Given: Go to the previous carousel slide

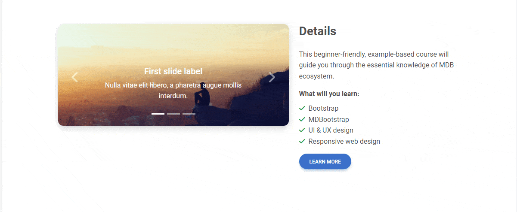Looking at the screenshot, I should 75,77.
